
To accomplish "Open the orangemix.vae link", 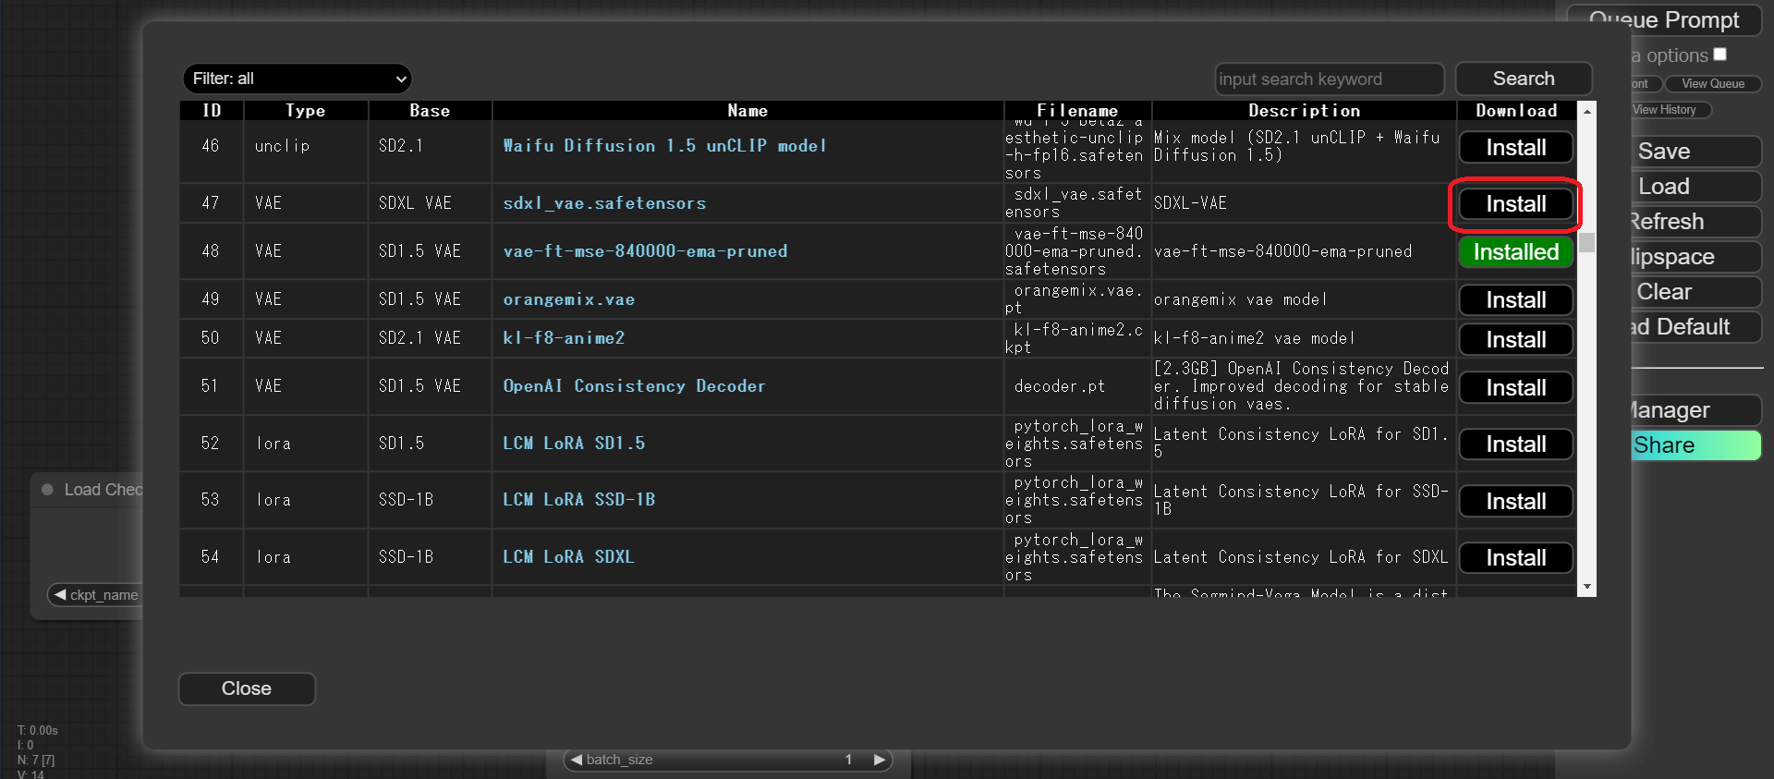I will pyautogui.click(x=568, y=299).
